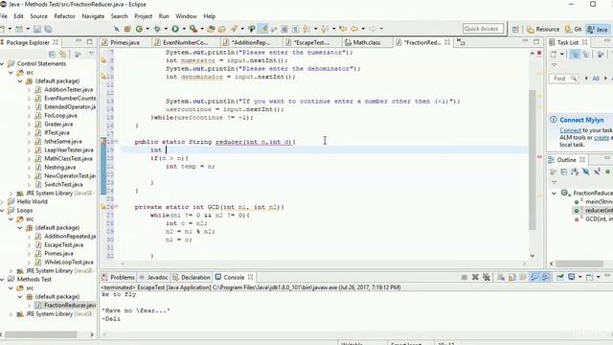Click the Scroll Lock icon in Console

(x=511, y=277)
